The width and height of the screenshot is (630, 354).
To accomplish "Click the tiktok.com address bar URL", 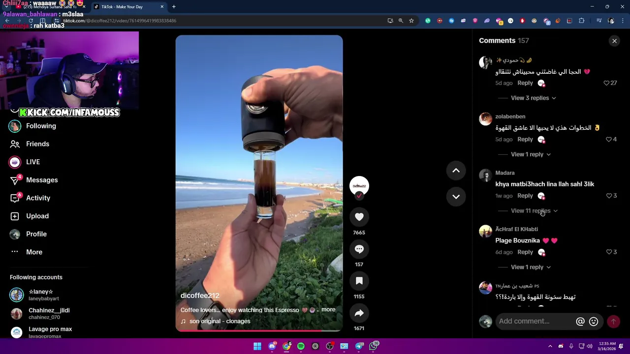I will [120, 21].
